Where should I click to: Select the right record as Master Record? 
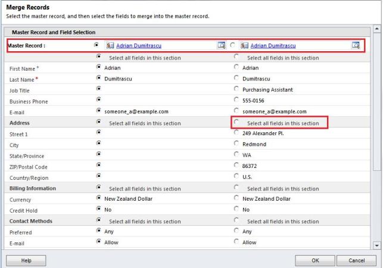[x=232, y=45]
